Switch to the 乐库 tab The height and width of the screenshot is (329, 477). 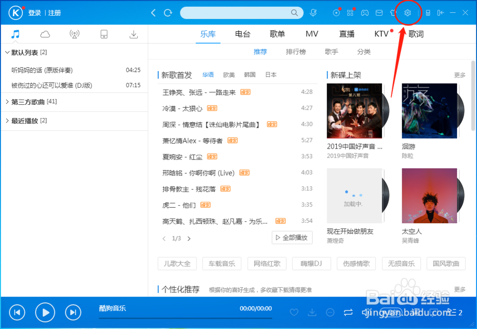(x=208, y=34)
